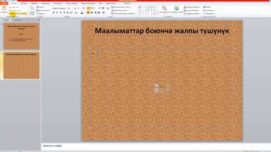Center align the text
The height and width of the screenshot is (152, 271).
pyautogui.click(x=92, y=13)
